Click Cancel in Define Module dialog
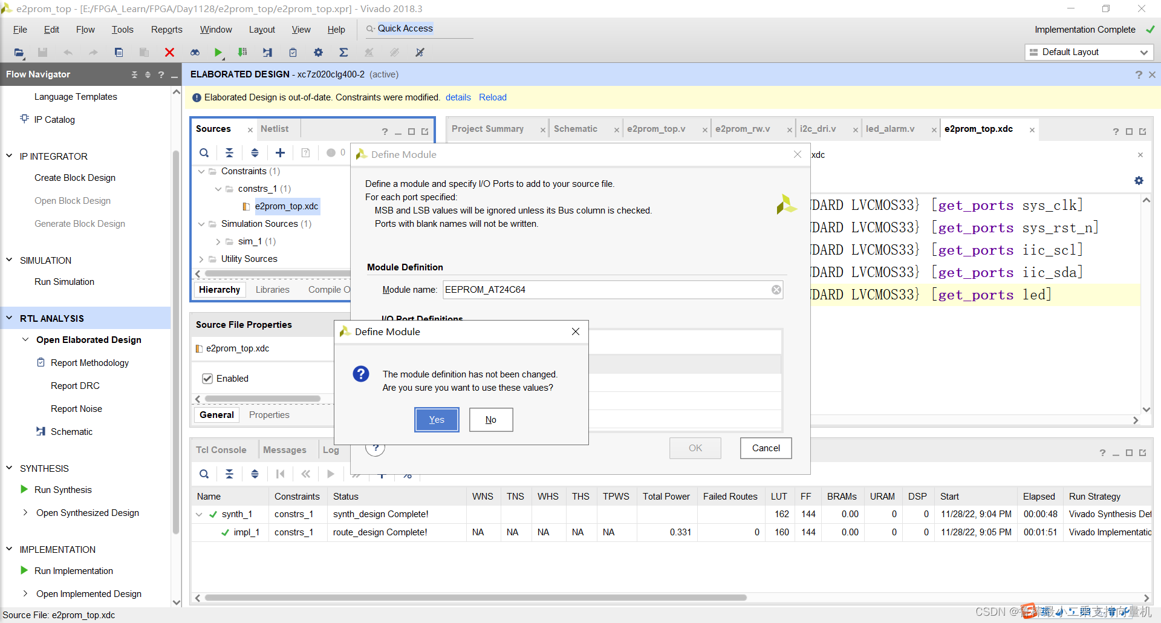 (766, 448)
